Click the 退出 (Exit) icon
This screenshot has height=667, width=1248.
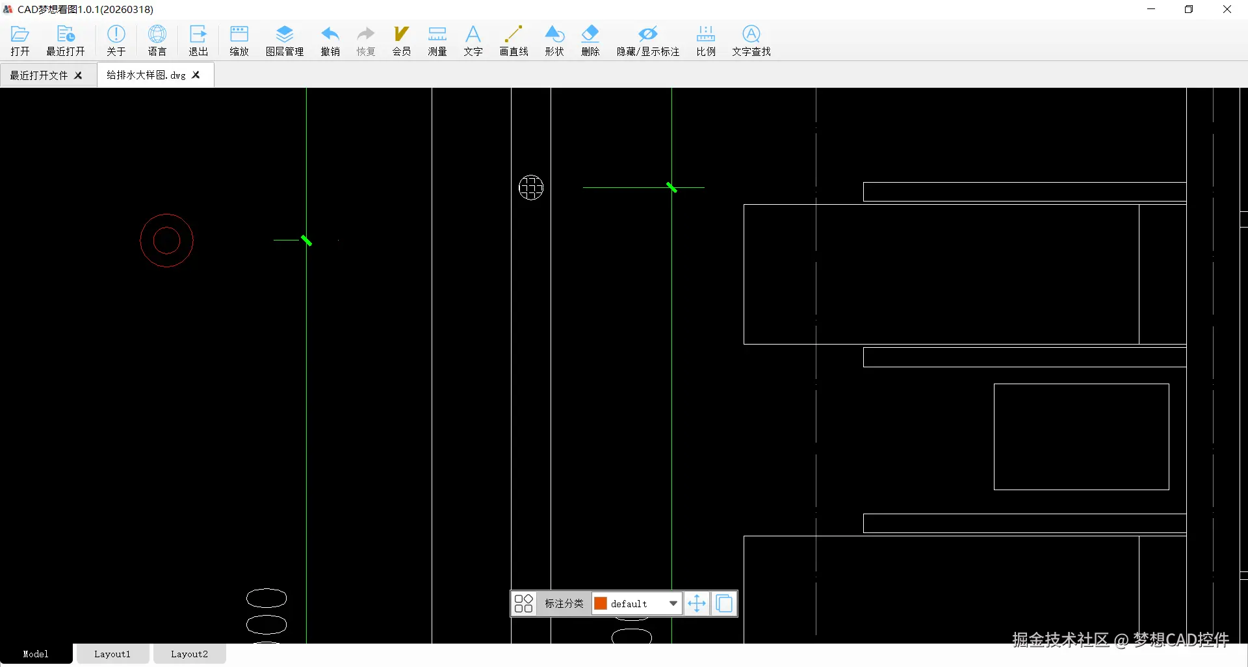198,41
